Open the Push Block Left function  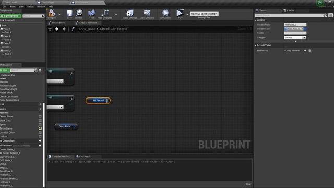pos(8,86)
